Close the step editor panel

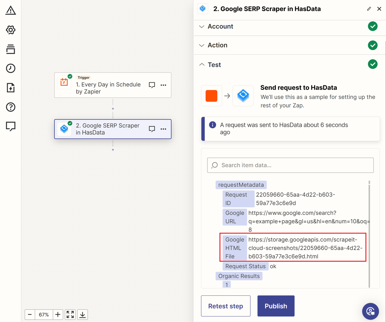pos(379,9)
